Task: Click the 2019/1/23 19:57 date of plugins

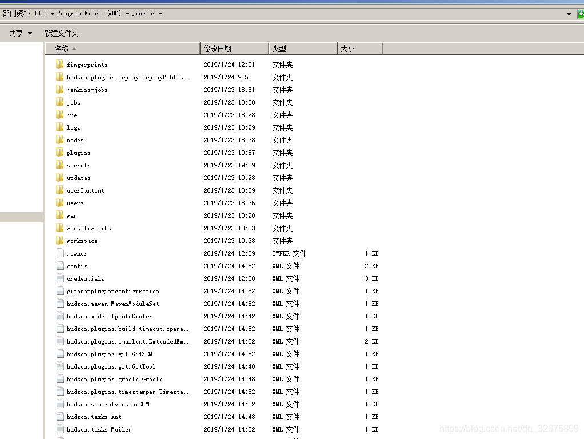Action: [229, 153]
